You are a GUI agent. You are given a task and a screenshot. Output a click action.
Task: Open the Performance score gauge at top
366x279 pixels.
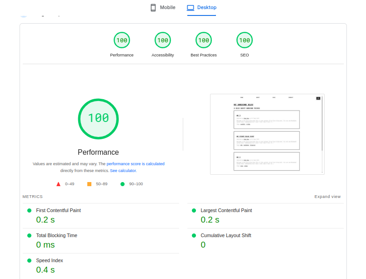[122, 40]
